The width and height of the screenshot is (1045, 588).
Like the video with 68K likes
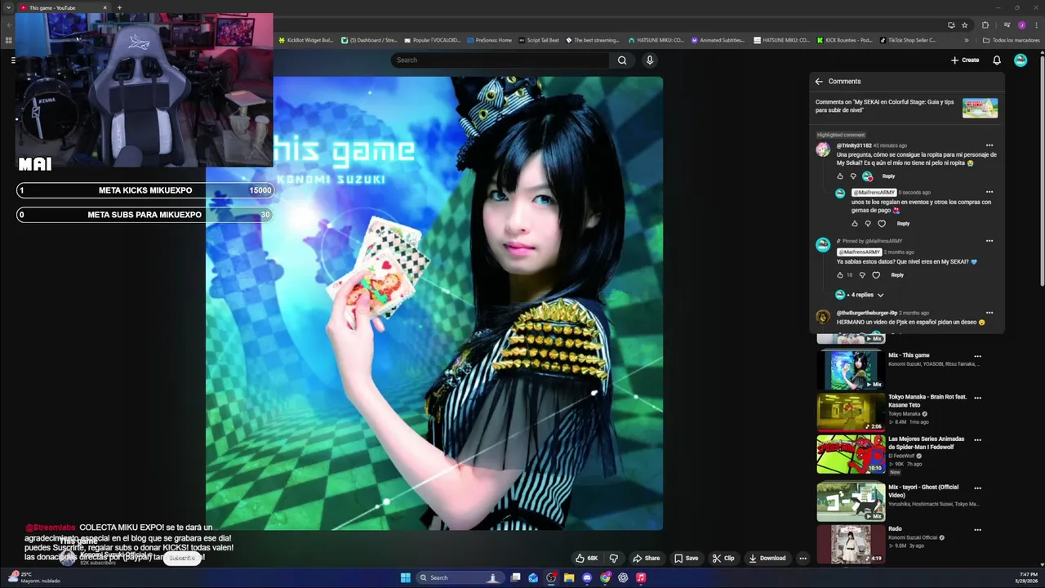(x=586, y=559)
